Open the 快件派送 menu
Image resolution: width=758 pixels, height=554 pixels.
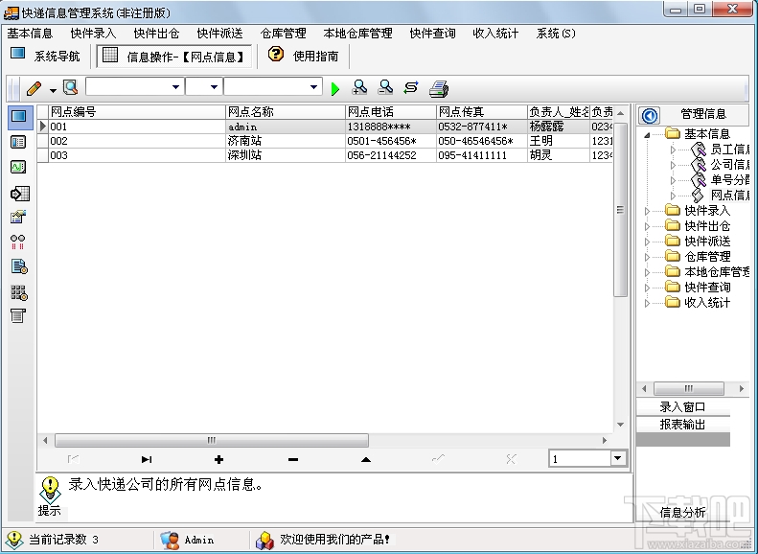click(x=220, y=34)
